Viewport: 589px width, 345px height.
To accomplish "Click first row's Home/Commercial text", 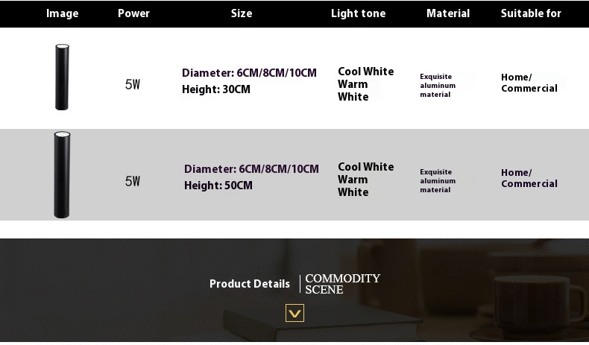I will [529, 83].
